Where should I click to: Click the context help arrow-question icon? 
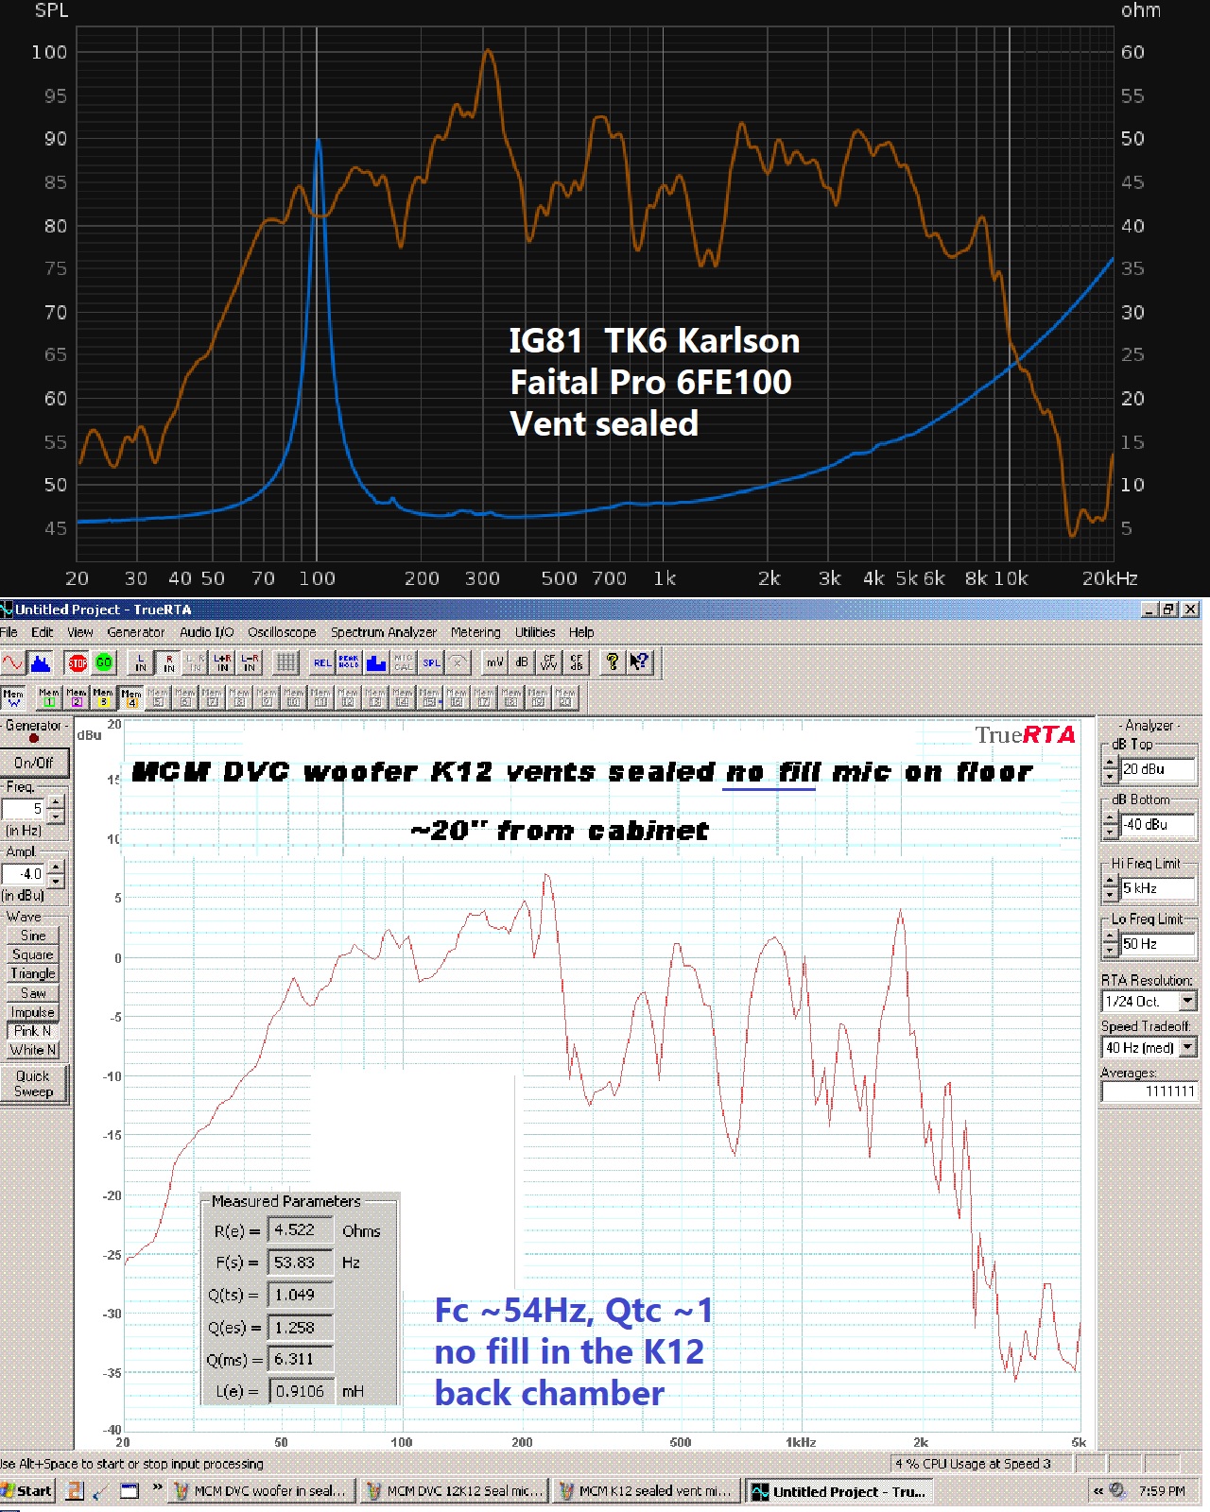coord(640,662)
